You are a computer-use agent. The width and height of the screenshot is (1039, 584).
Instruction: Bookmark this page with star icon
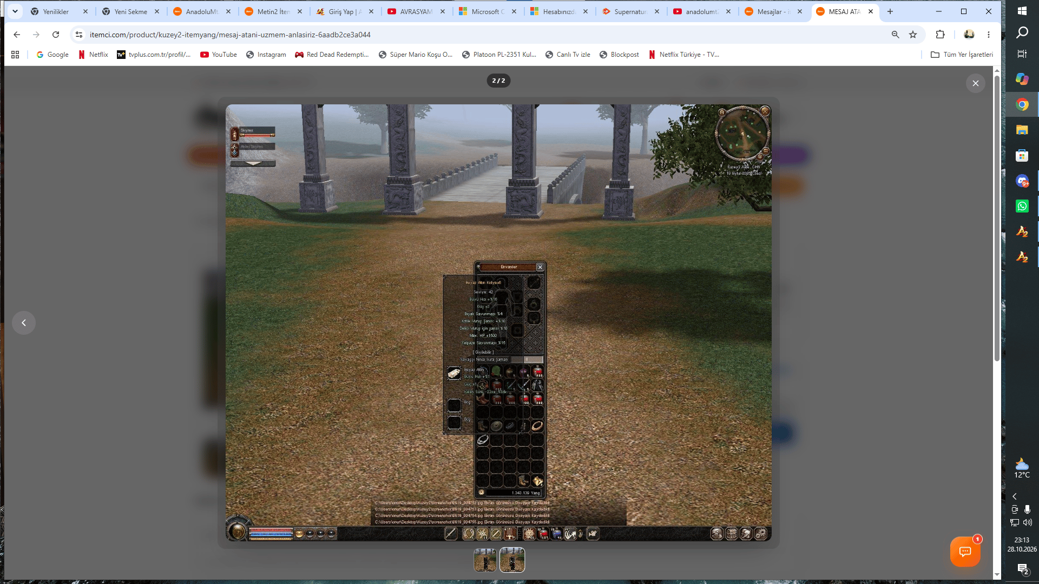[913, 35]
